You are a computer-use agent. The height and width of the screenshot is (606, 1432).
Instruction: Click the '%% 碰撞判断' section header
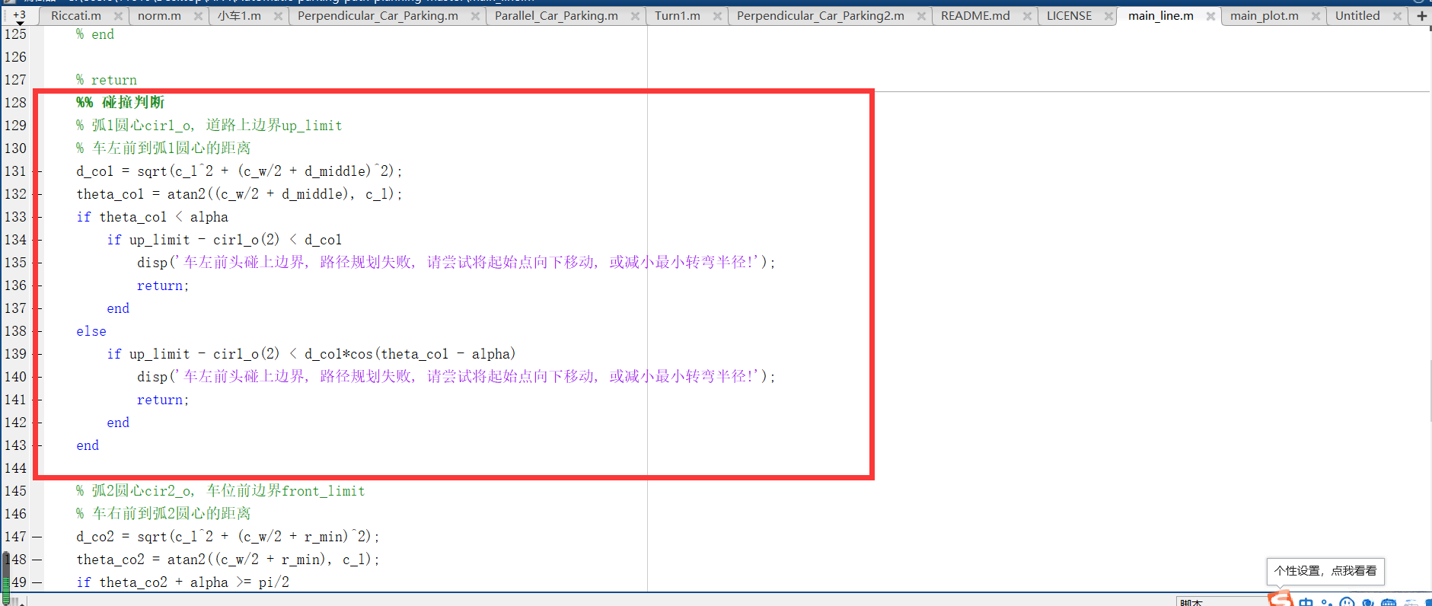point(120,103)
